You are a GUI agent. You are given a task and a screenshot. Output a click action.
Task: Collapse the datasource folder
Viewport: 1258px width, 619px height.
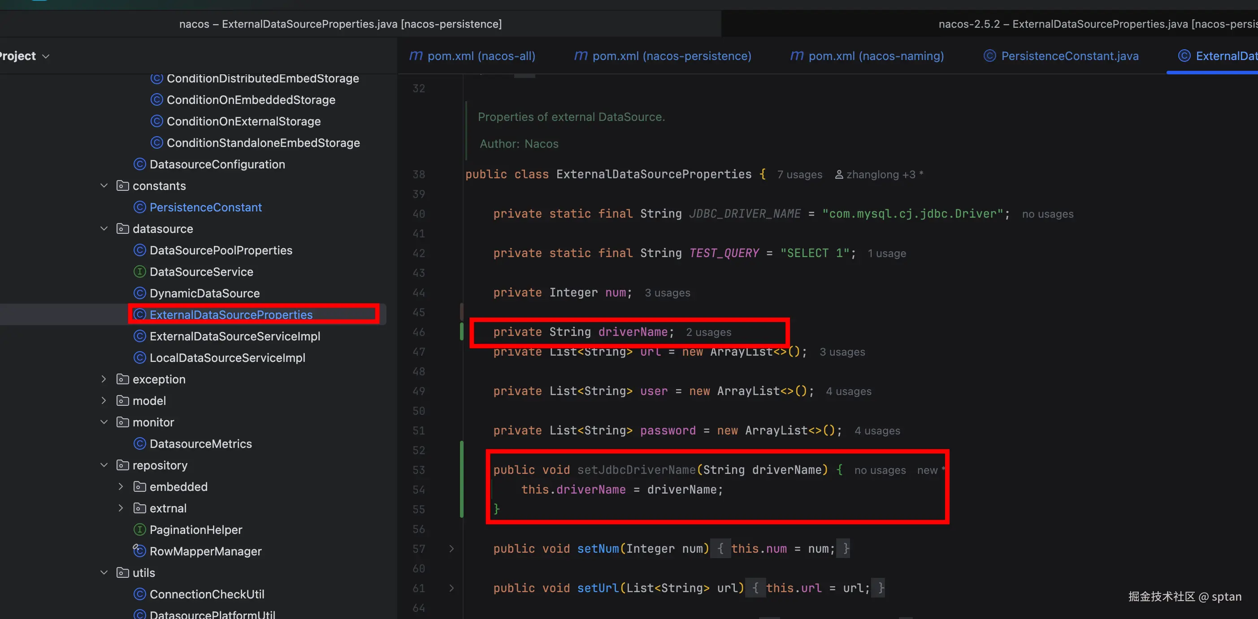(x=104, y=229)
